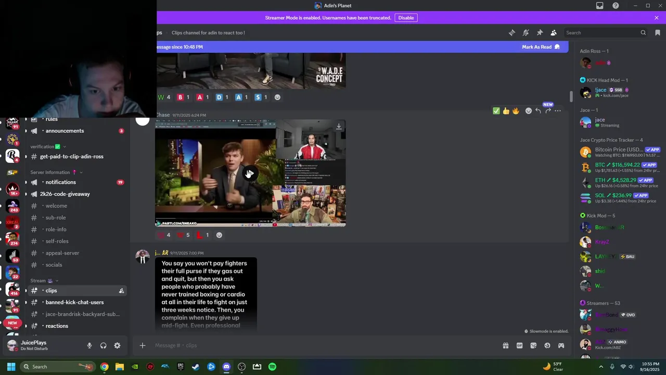Open Epic Games Launcher from taskbar
This screenshot has width=666, height=375.
[x=181, y=367]
